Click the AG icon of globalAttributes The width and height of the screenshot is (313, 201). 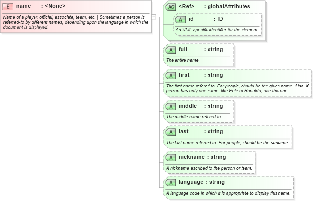pyautogui.click(x=171, y=7)
